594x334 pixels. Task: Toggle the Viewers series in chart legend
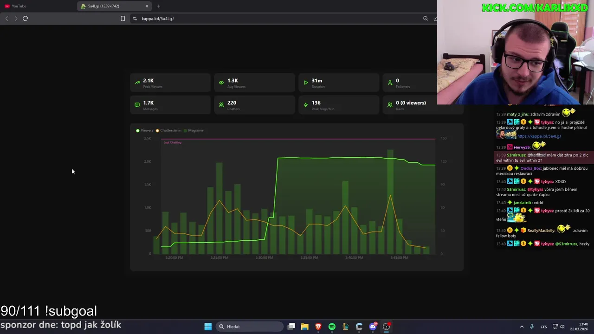click(x=144, y=130)
